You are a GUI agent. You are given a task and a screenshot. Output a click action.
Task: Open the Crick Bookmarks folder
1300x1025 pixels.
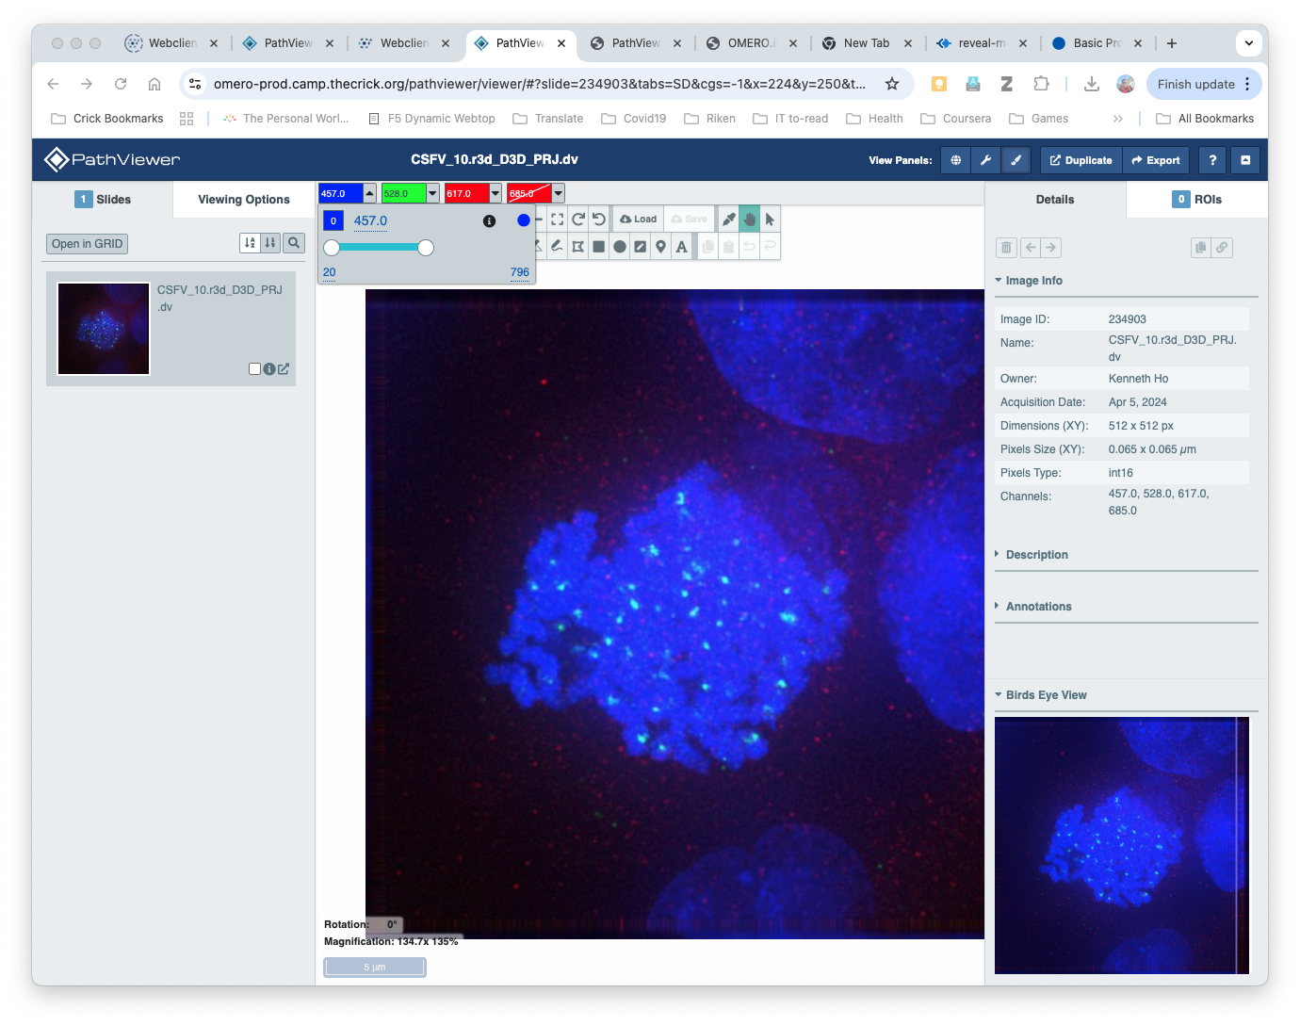[107, 119]
